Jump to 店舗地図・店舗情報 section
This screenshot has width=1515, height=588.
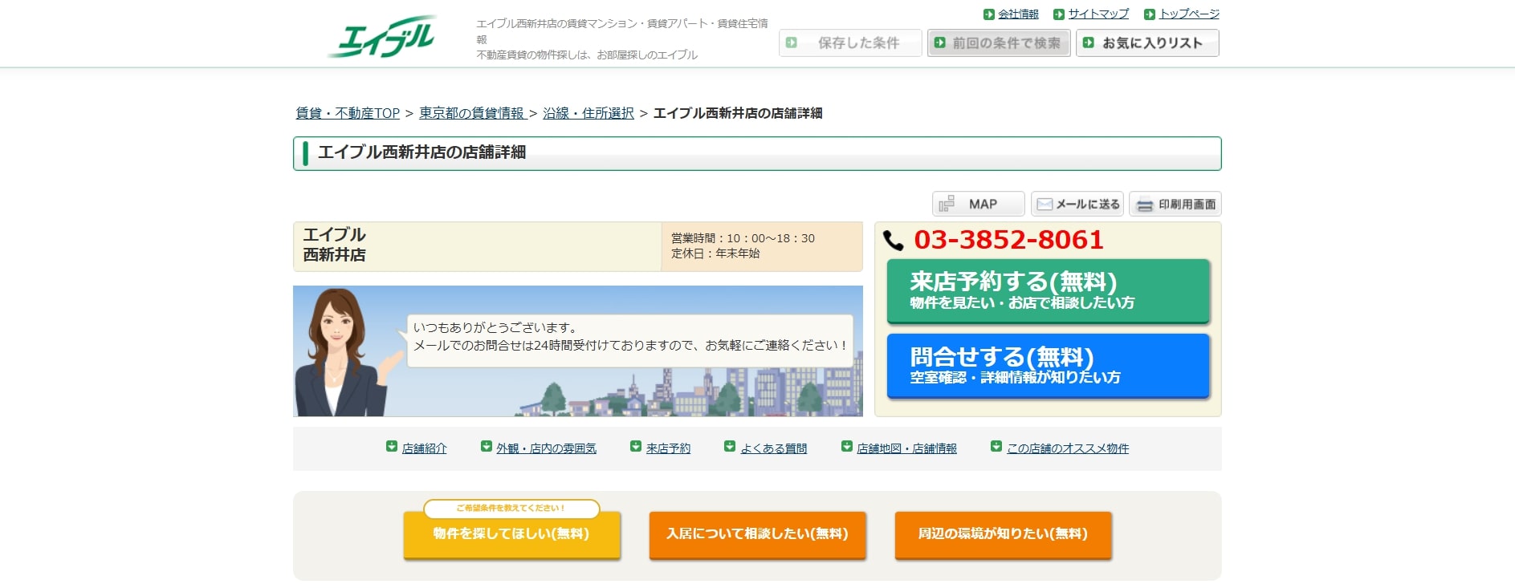coord(906,448)
